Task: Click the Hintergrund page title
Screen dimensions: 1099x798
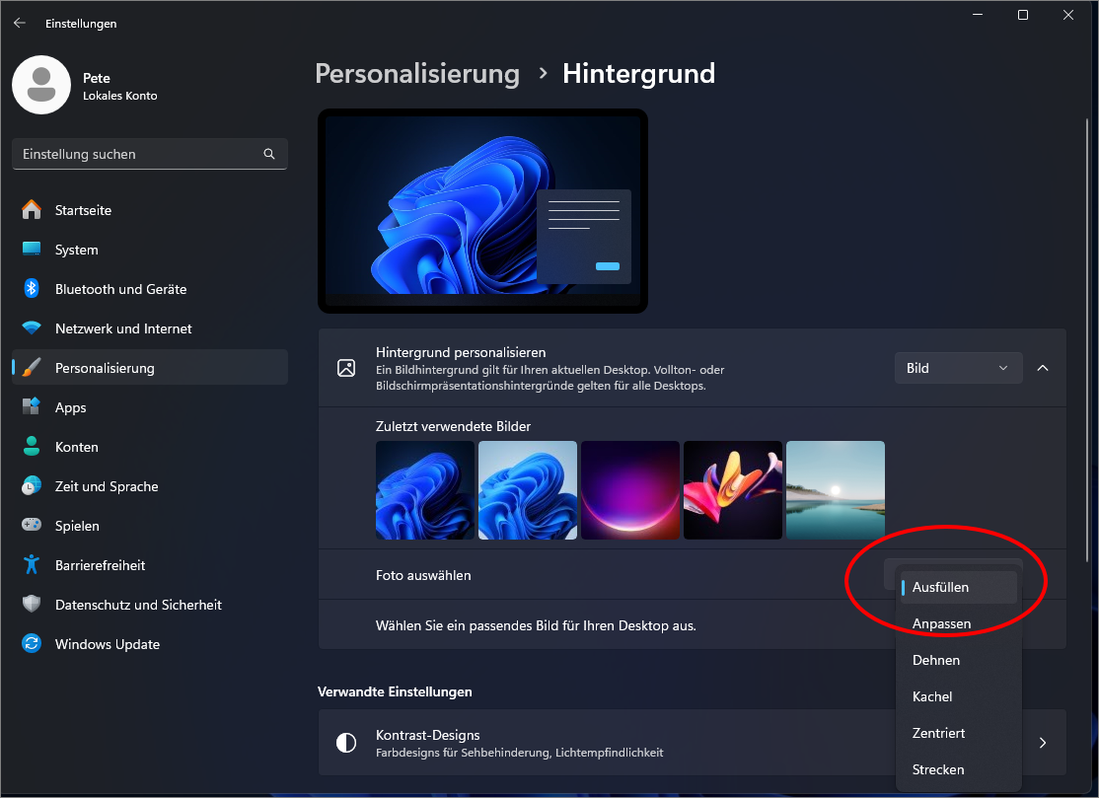Action: (638, 74)
